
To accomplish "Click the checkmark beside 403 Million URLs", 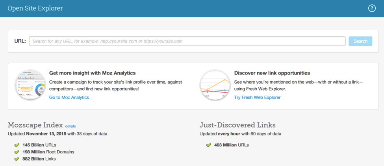I will (x=208, y=145).
